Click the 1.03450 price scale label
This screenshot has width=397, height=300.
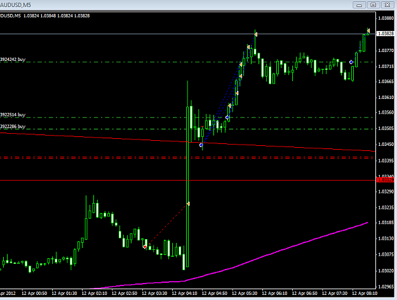(386, 145)
